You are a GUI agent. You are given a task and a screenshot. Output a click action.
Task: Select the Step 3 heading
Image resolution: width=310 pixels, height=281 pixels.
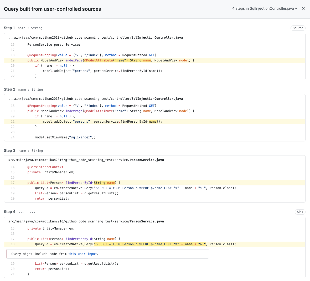[x=9, y=150]
